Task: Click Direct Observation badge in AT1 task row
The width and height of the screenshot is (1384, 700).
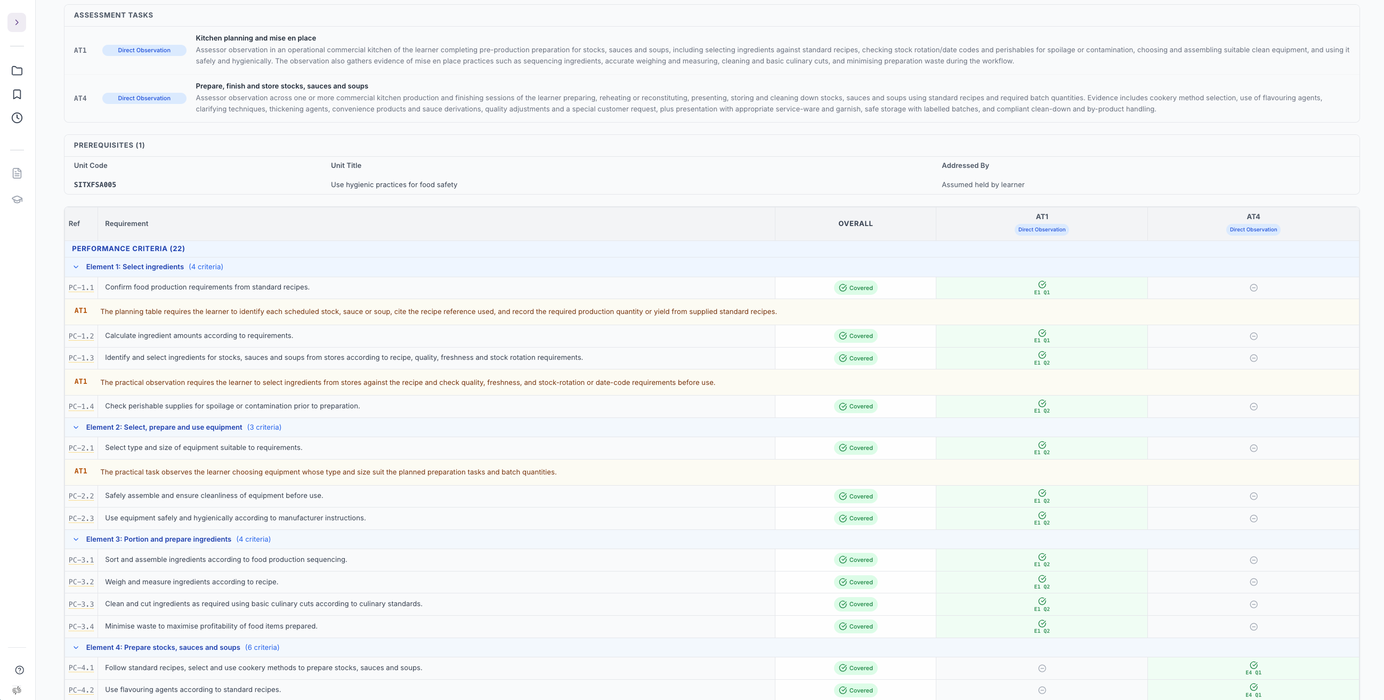Action: click(x=144, y=51)
